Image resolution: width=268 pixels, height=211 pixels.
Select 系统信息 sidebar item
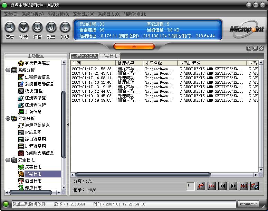pos(30,112)
